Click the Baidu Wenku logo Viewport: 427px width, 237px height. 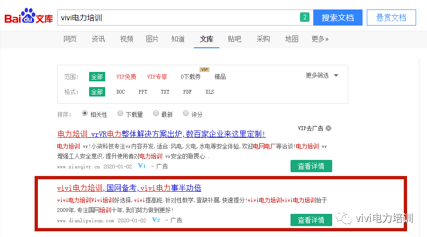click(x=28, y=16)
